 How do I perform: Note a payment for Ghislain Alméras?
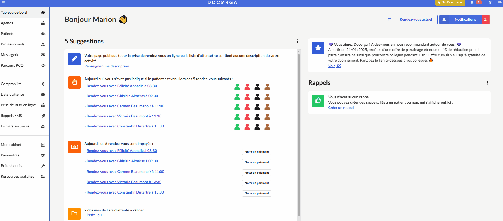pos(257,162)
